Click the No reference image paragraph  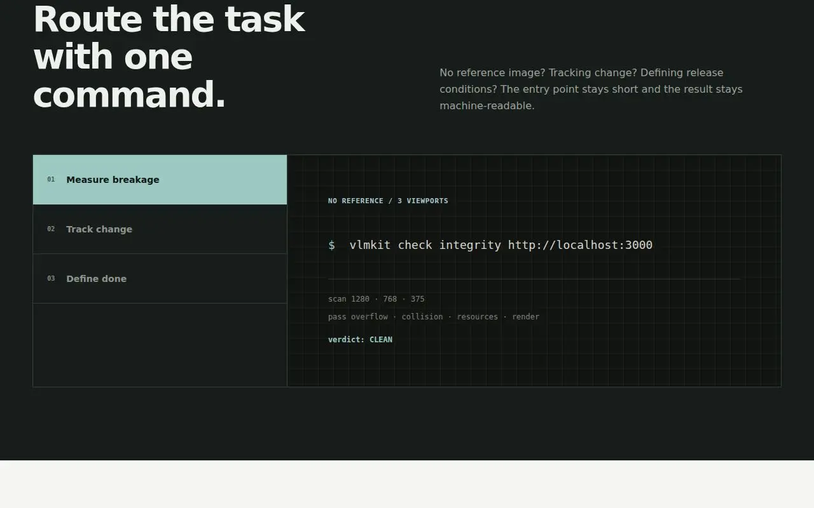591,89
